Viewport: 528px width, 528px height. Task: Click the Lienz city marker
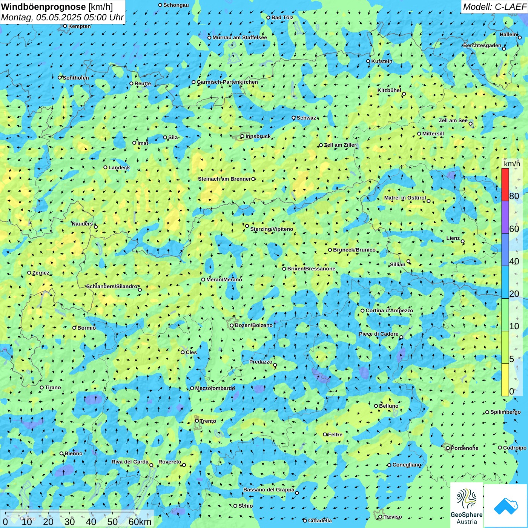pyautogui.click(x=463, y=241)
